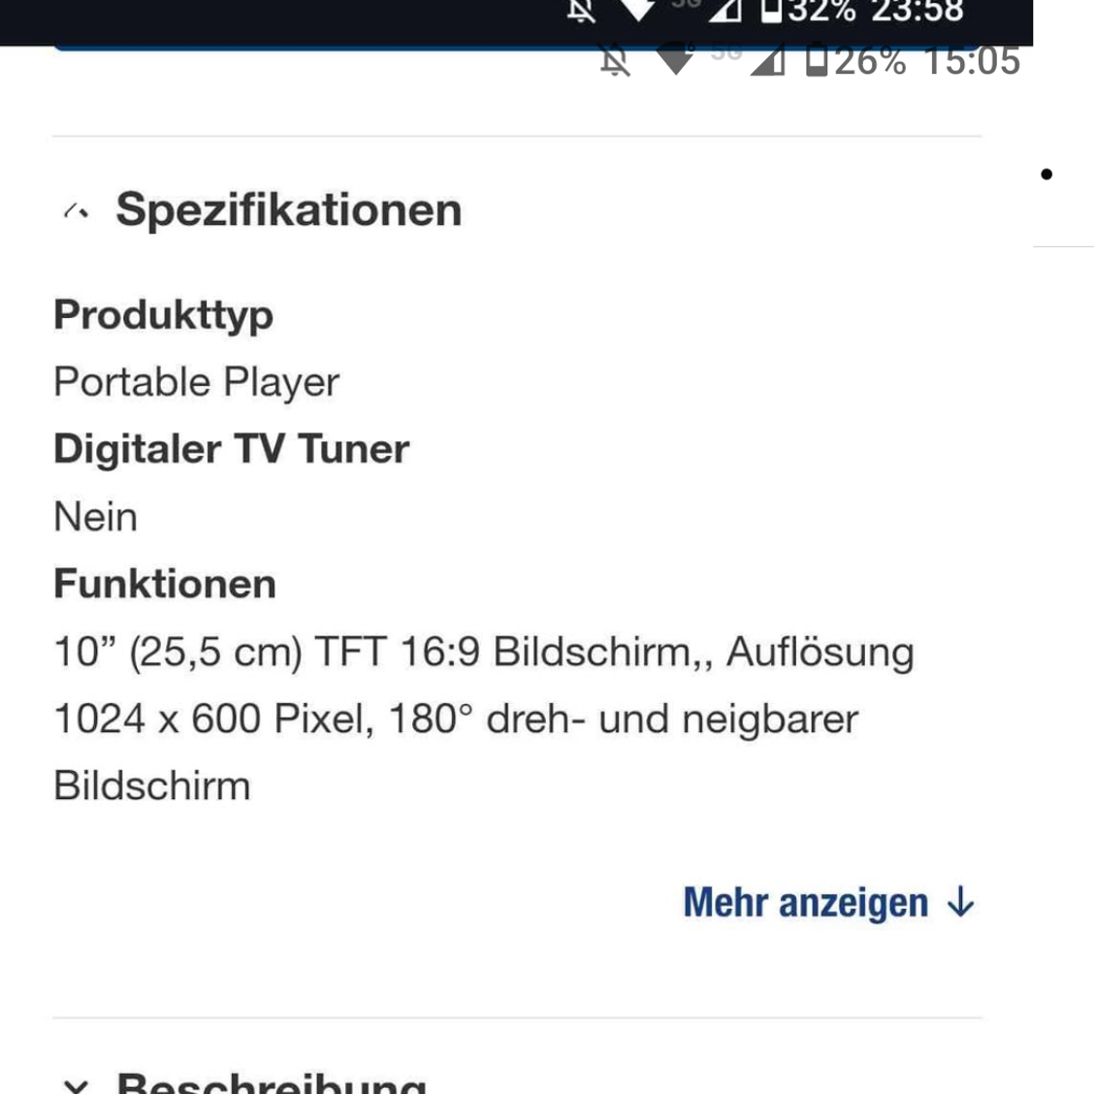The width and height of the screenshot is (1094, 1094).
Task: Tap the down arrow beside Mehr anzeigen
Action: click(960, 902)
